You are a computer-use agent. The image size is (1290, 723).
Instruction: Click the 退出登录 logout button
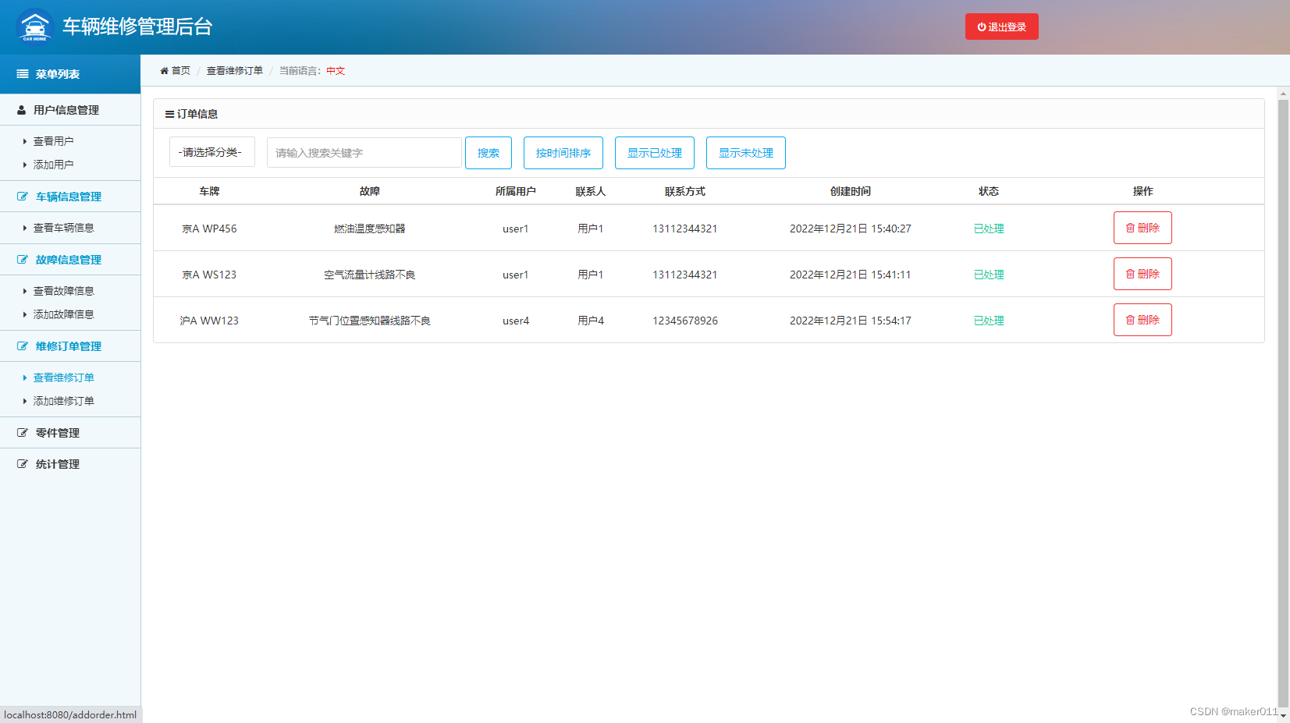[1001, 27]
